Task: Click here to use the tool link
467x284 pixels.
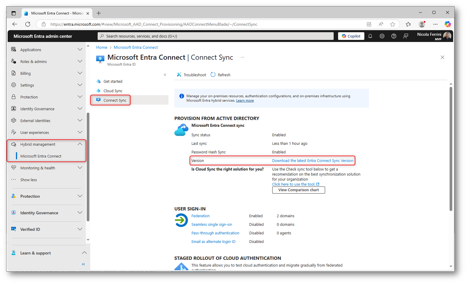Action: [295, 184]
